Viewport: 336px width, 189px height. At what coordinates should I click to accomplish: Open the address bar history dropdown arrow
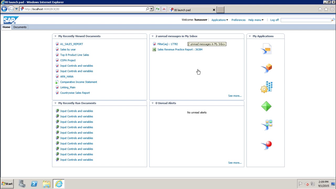[151, 9]
